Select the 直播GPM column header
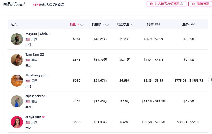The width and height of the screenshot is (212, 134). point(189,24)
